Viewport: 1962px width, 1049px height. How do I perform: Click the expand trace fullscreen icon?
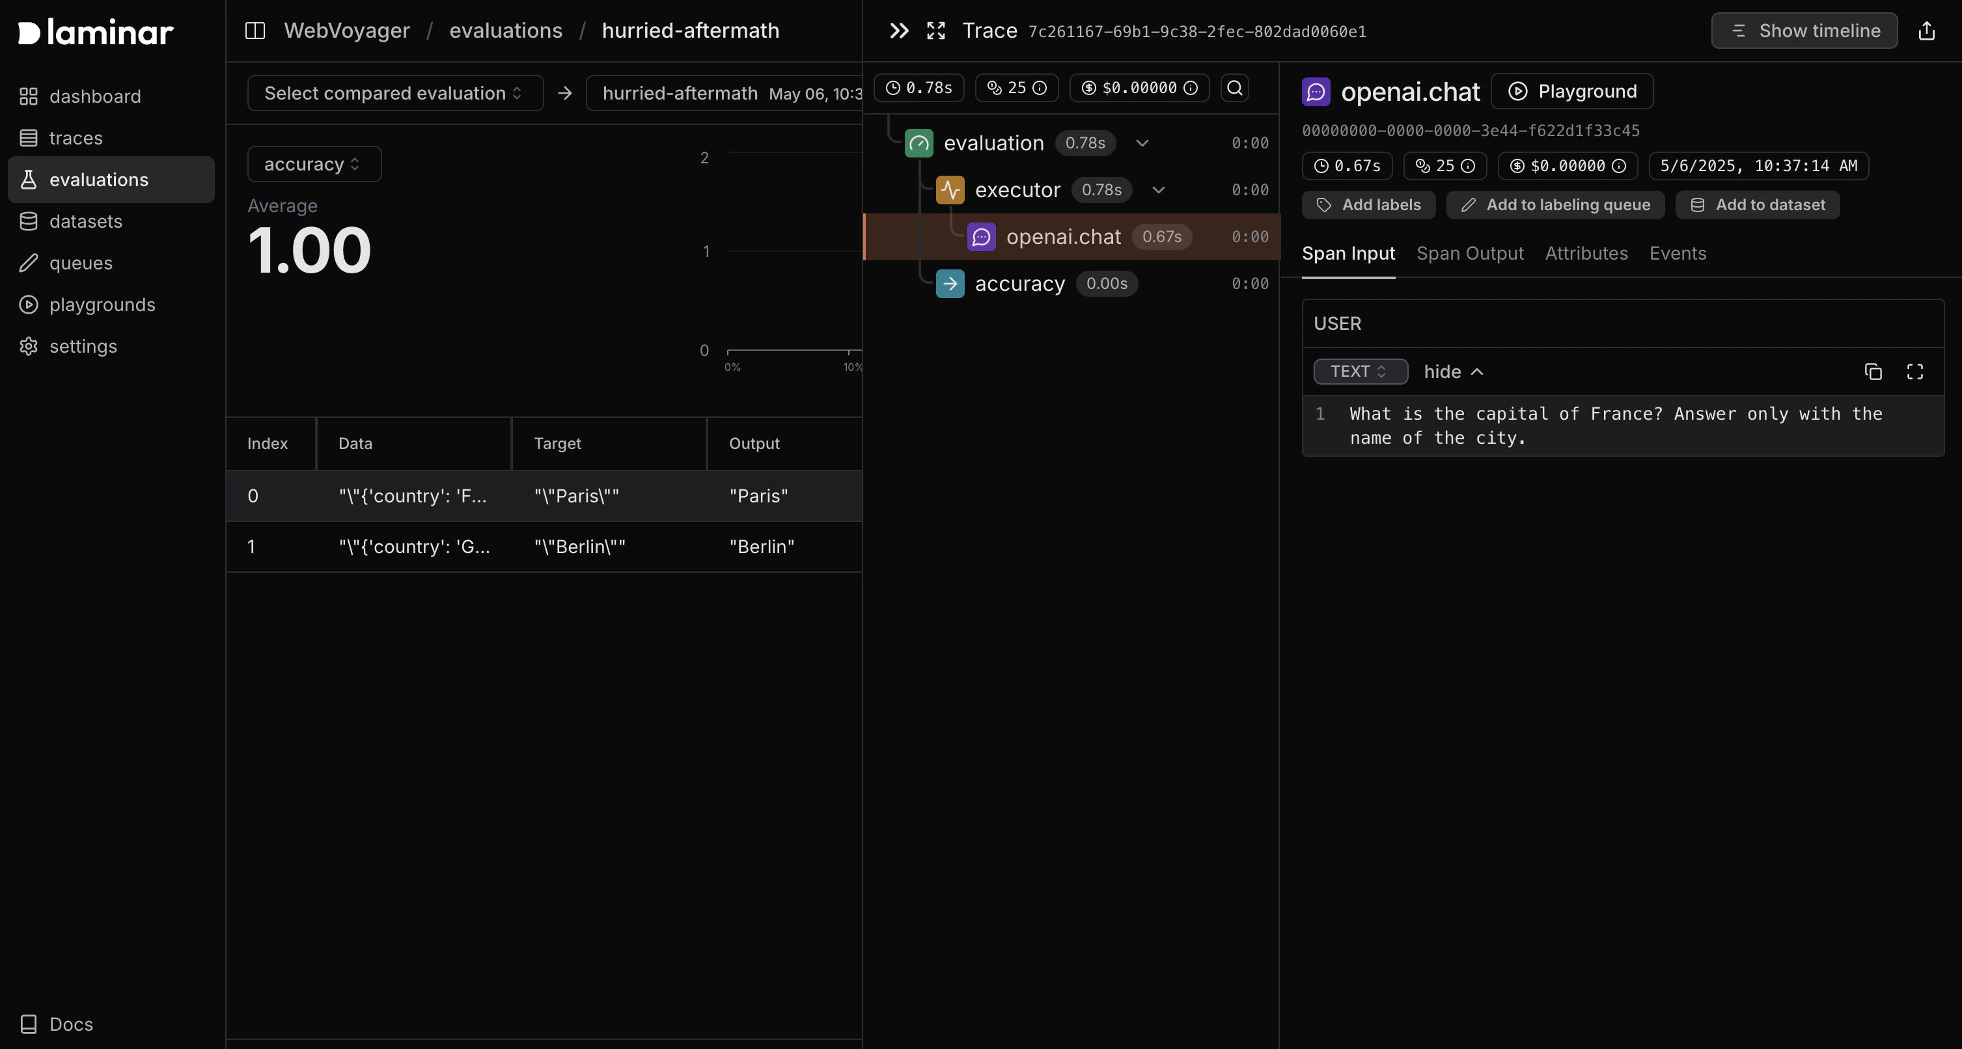pos(935,31)
